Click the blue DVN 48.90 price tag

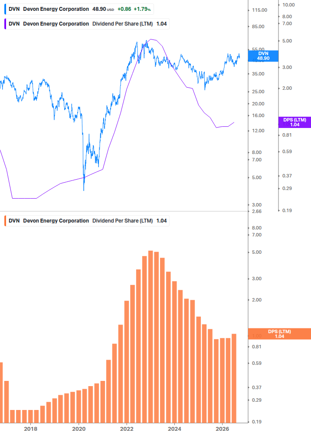click(x=263, y=56)
